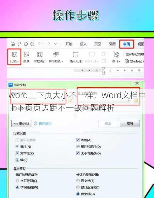Viewport: 154px width, 198px height.
Task: Select 原文档(T) radio button
Action: click(x=78, y=181)
